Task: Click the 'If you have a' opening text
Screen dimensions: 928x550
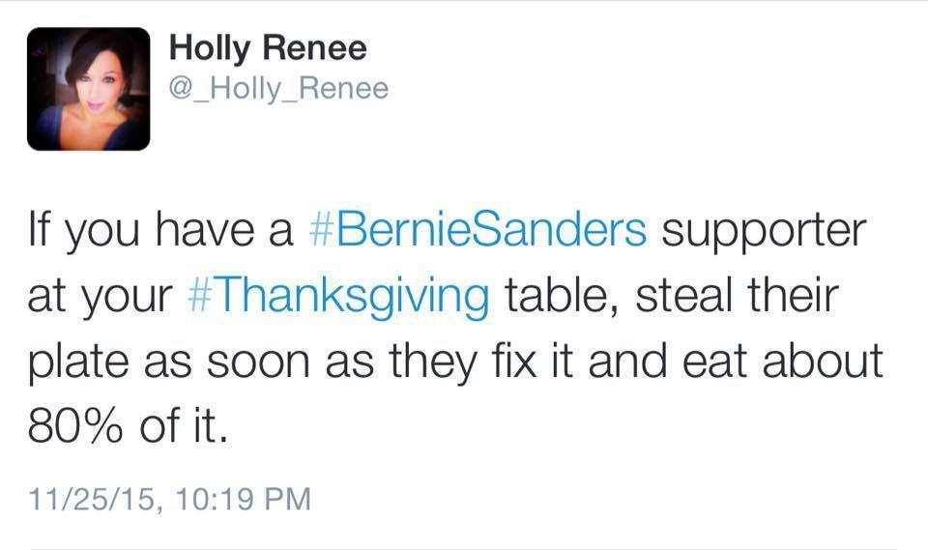Action: point(161,231)
